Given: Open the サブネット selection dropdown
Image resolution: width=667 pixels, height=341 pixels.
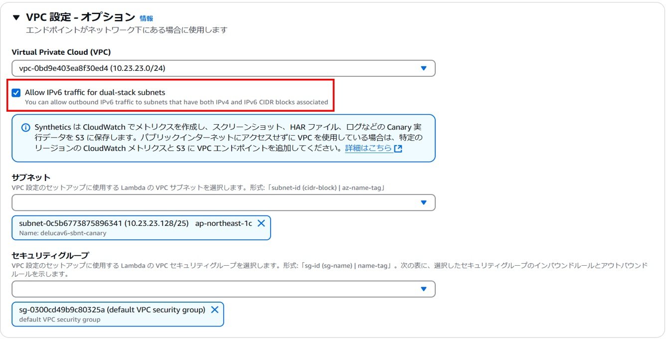Looking at the screenshot, I should pos(214,202).
